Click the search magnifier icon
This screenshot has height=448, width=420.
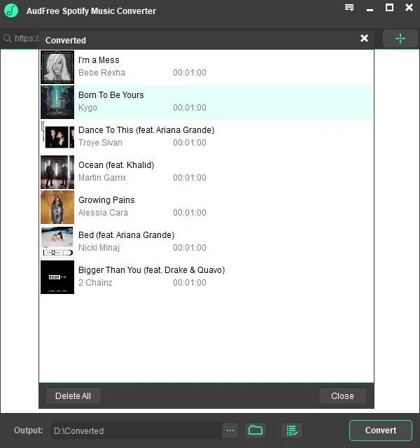(x=7, y=38)
